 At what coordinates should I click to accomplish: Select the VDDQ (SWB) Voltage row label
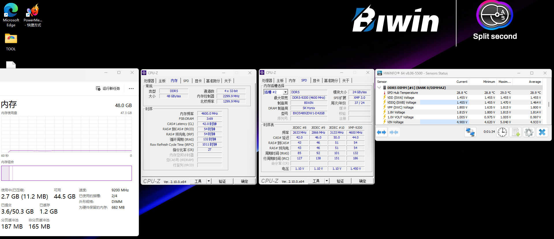[x=402, y=102]
